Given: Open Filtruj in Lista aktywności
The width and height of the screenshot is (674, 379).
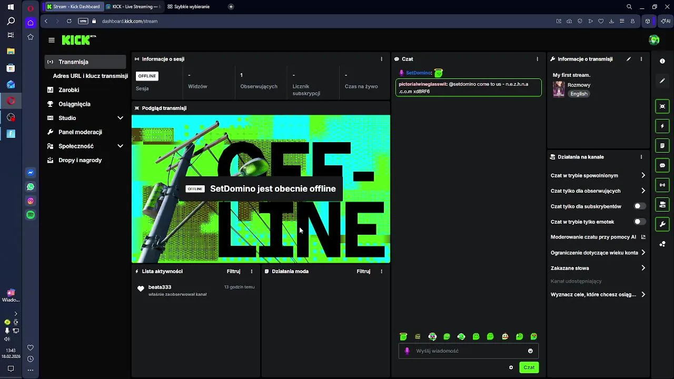Looking at the screenshot, I should coord(233,271).
